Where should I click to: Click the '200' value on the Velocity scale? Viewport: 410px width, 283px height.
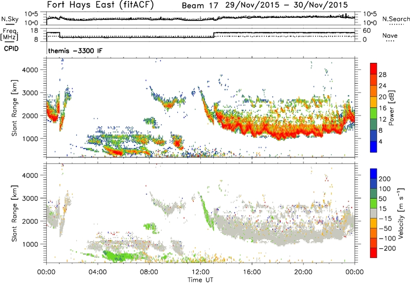385,179
